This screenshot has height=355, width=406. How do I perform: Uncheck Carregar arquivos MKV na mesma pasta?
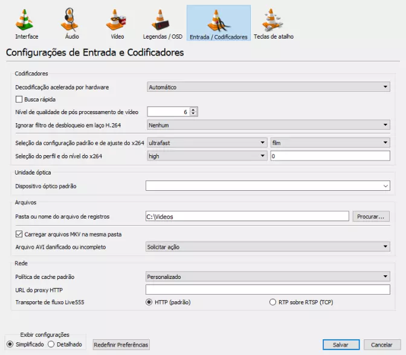(19, 234)
